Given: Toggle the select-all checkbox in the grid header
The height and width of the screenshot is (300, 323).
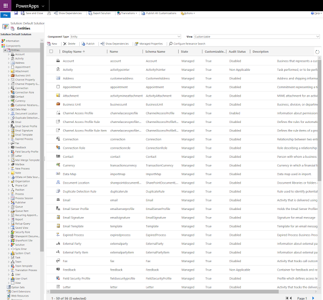Looking at the screenshot, I should coord(51,52).
